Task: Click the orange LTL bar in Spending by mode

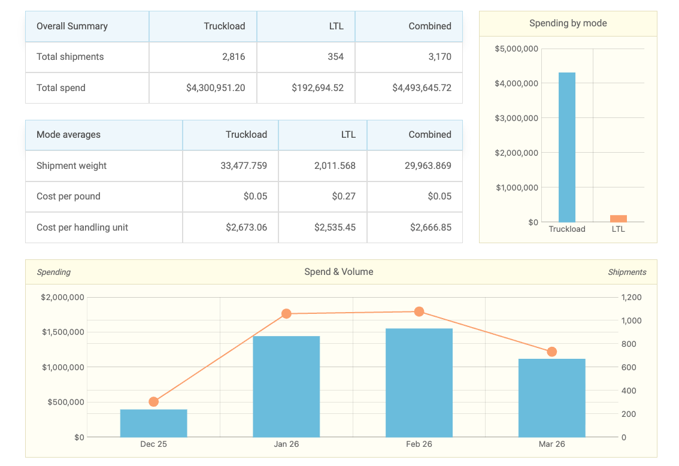Action: pos(619,219)
